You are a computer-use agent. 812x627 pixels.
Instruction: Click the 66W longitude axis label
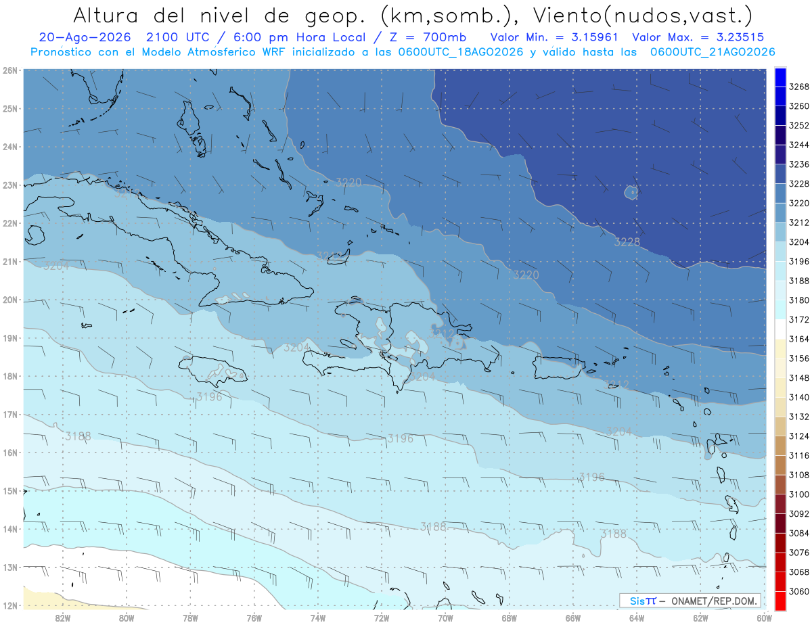(x=573, y=618)
